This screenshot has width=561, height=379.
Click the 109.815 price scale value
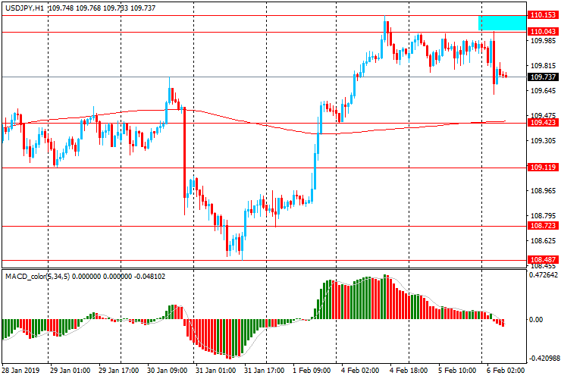[x=543, y=66]
